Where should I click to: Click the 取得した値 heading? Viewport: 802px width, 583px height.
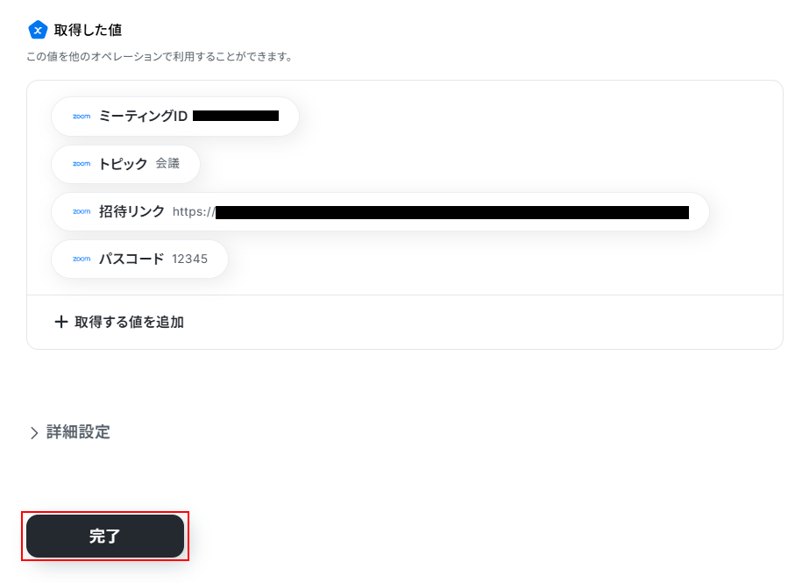pos(88,30)
